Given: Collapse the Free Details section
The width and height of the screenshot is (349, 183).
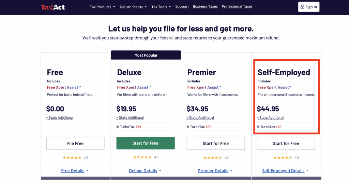Looking at the screenshot, I should click(x=75, y=171).
